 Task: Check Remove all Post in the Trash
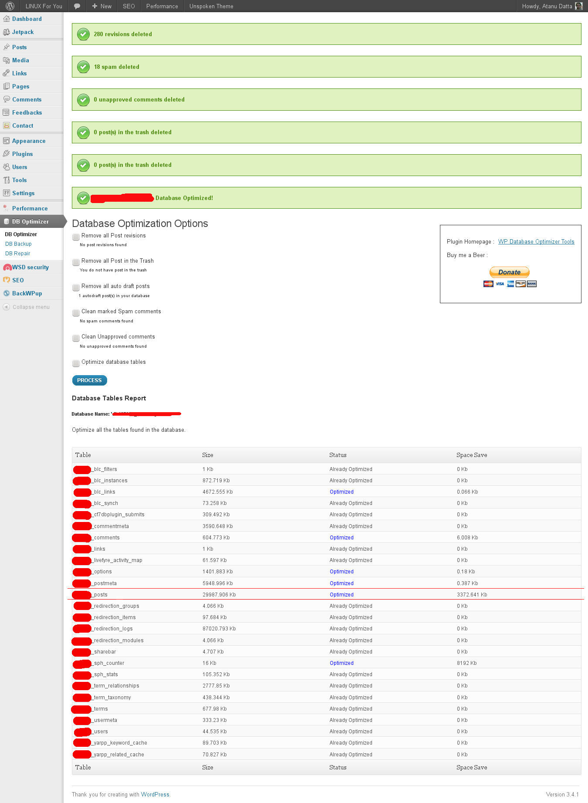tap(76, 261)
